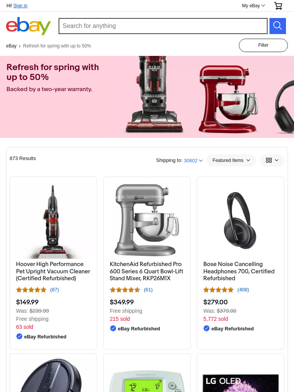Viewport: 294px width, 392px height.
Task: Focus the Search for anything field
Action: pos(163,26)
